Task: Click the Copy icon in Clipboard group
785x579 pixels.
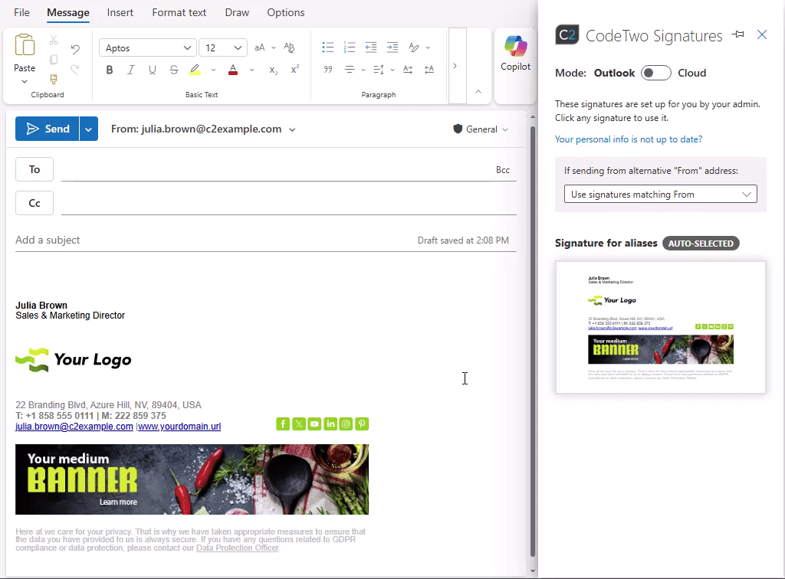Action: coord(54,60)
